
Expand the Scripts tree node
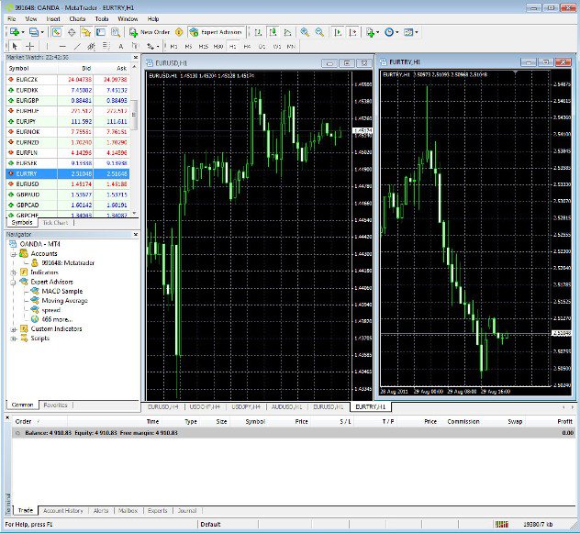(14, 339)
